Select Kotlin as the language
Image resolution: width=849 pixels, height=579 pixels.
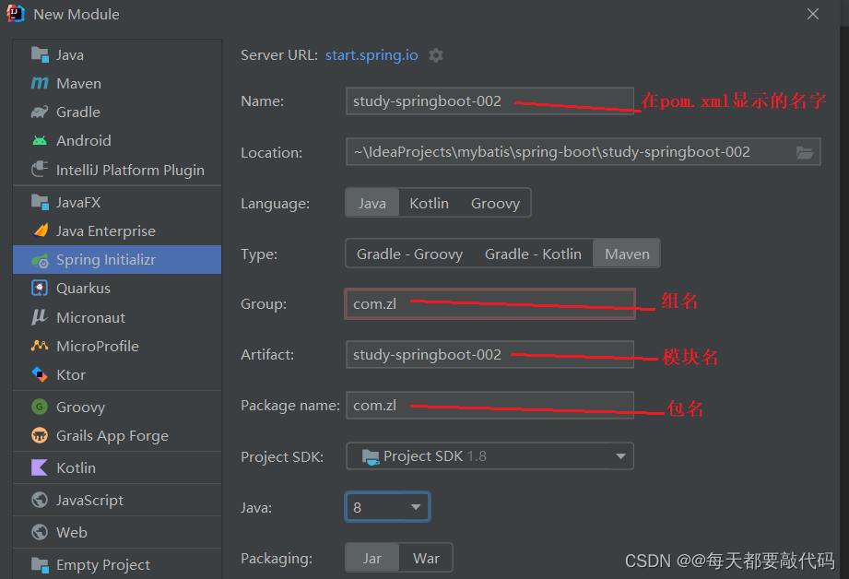[429, 203]
